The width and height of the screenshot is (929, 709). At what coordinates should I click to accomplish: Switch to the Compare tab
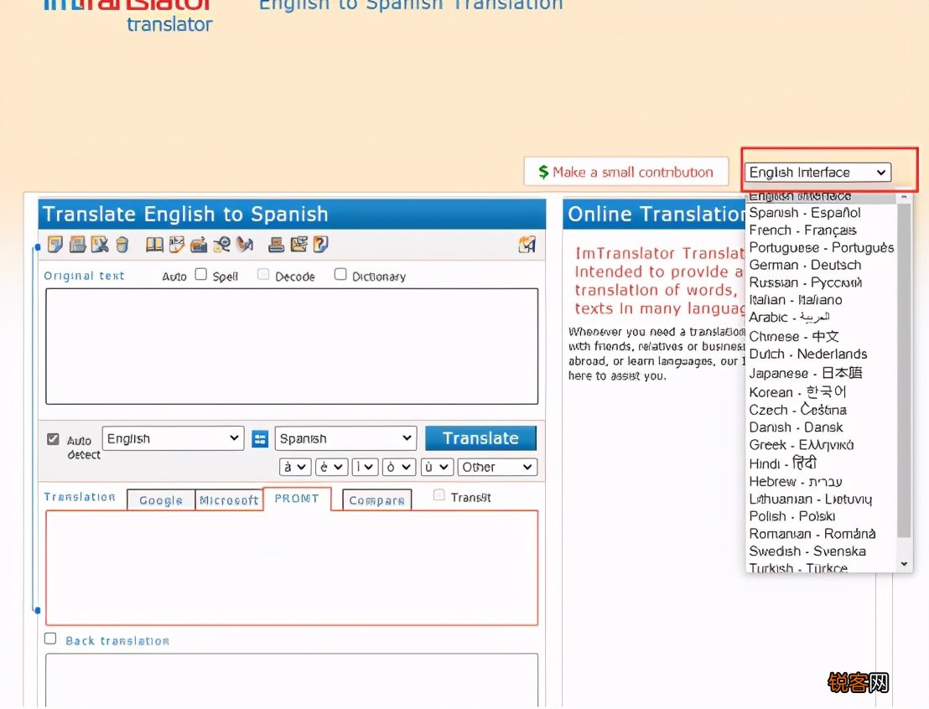coord(376,500)
